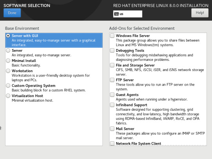Click 'Agents used when running under a hypervisor.'
The height and width of the screenshot is (159, 212).
(x=152, y=99)
